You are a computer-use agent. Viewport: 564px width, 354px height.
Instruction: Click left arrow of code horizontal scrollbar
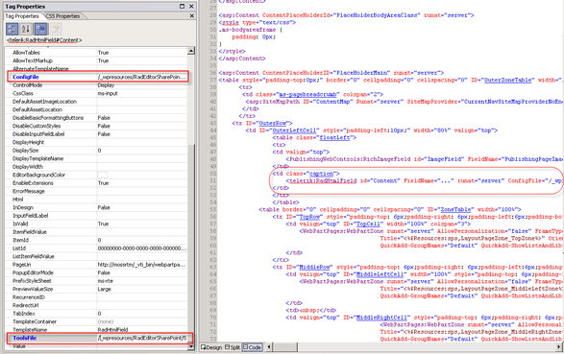point(268,347)
